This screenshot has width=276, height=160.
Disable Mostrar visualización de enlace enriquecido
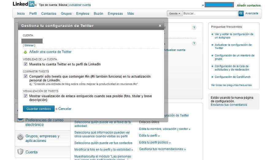(26, 96)
